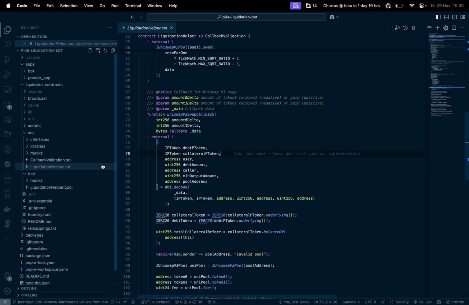469x305 pixels.
Task: Open the Manage gear in activity bar
Action: (x=7, y=291)
